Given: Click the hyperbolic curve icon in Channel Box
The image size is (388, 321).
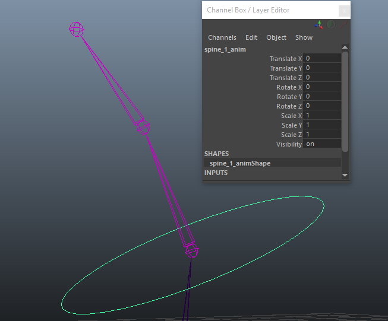Looking at the screenshot, I should tap(343, 25).
